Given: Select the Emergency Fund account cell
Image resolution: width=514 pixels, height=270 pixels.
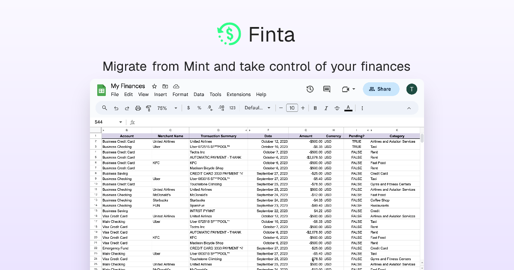Looking at the screenshot, I should 127,248.
